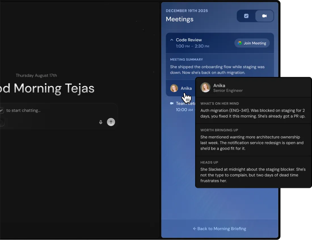
Task: Open the Team meeting at 10:00 AM
Action: [x=182, y=106]
